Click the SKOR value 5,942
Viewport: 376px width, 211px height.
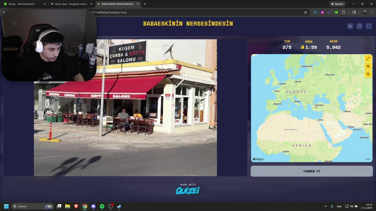pyautogui.click(x=333, y=47)
